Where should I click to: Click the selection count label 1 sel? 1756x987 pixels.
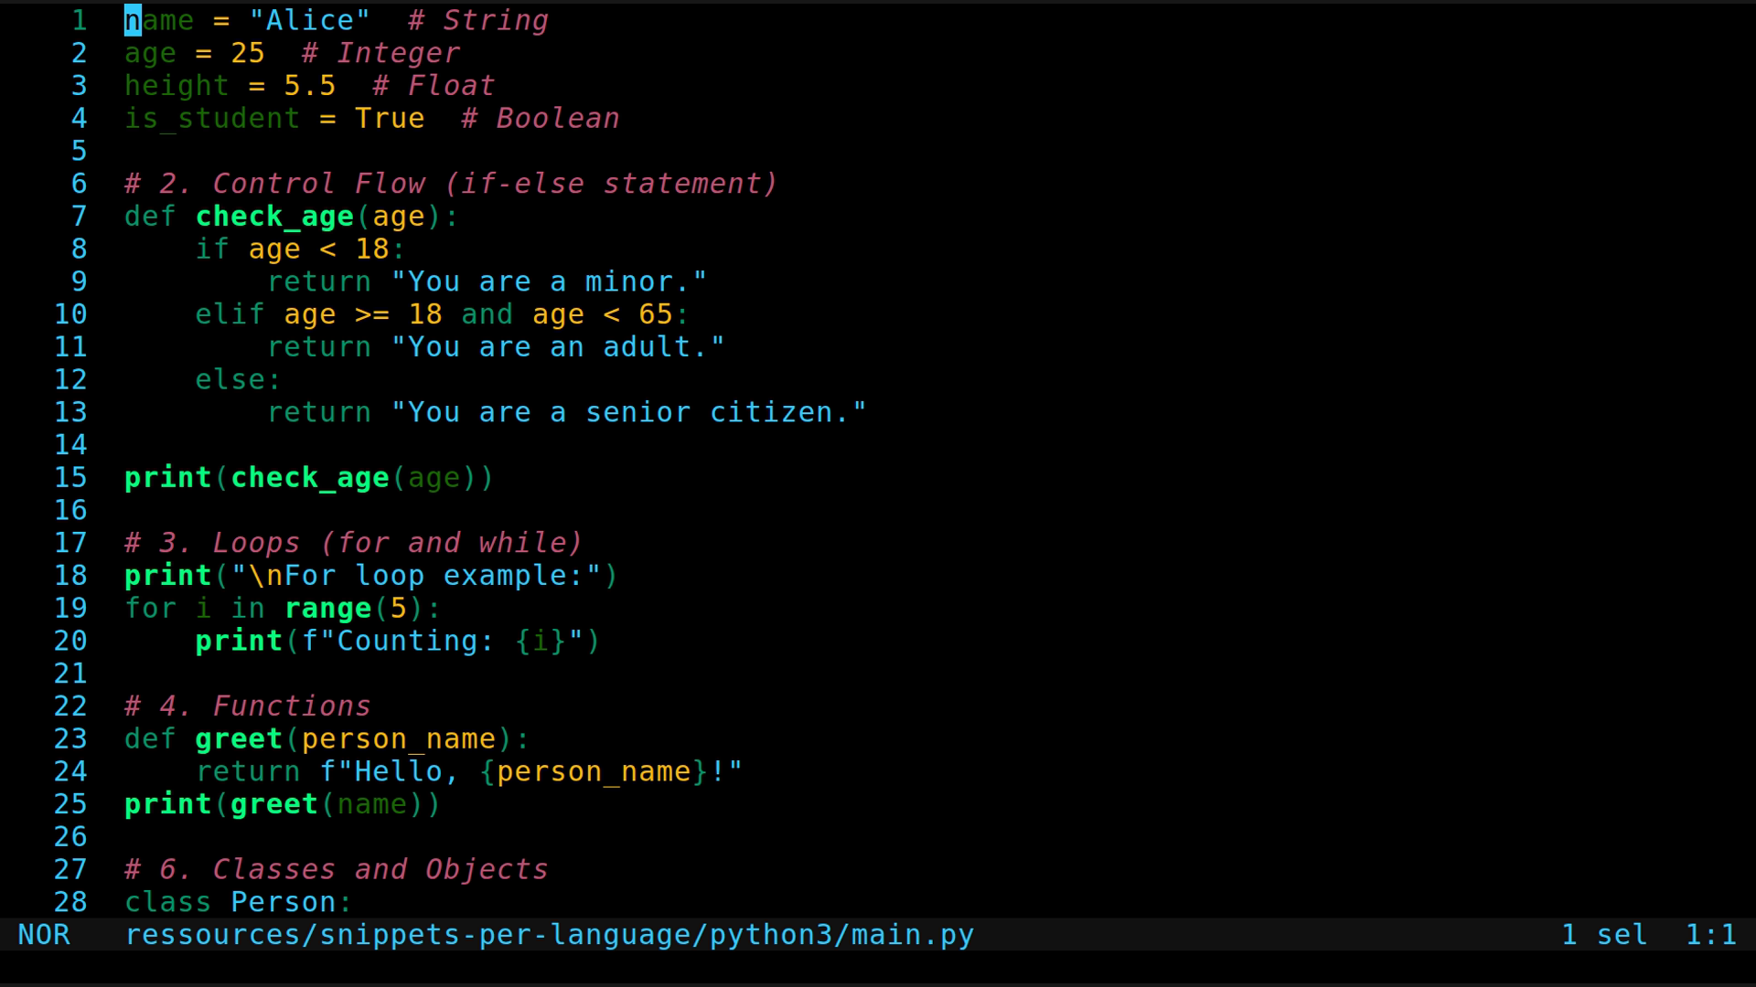(1604, 934)
